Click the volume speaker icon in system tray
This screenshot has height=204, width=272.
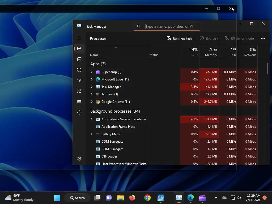tap(239, 198)
